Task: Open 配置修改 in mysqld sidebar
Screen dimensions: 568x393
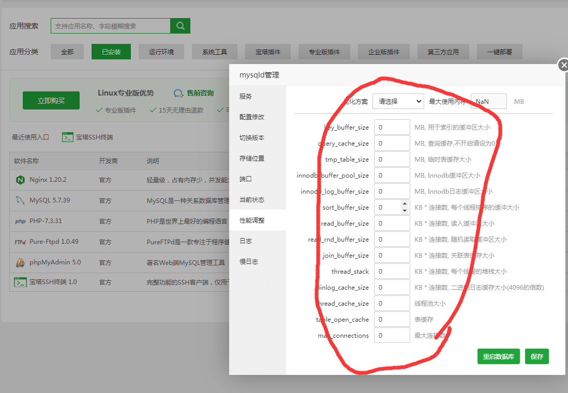Action: pyautogui.click(x=258, y=117)
